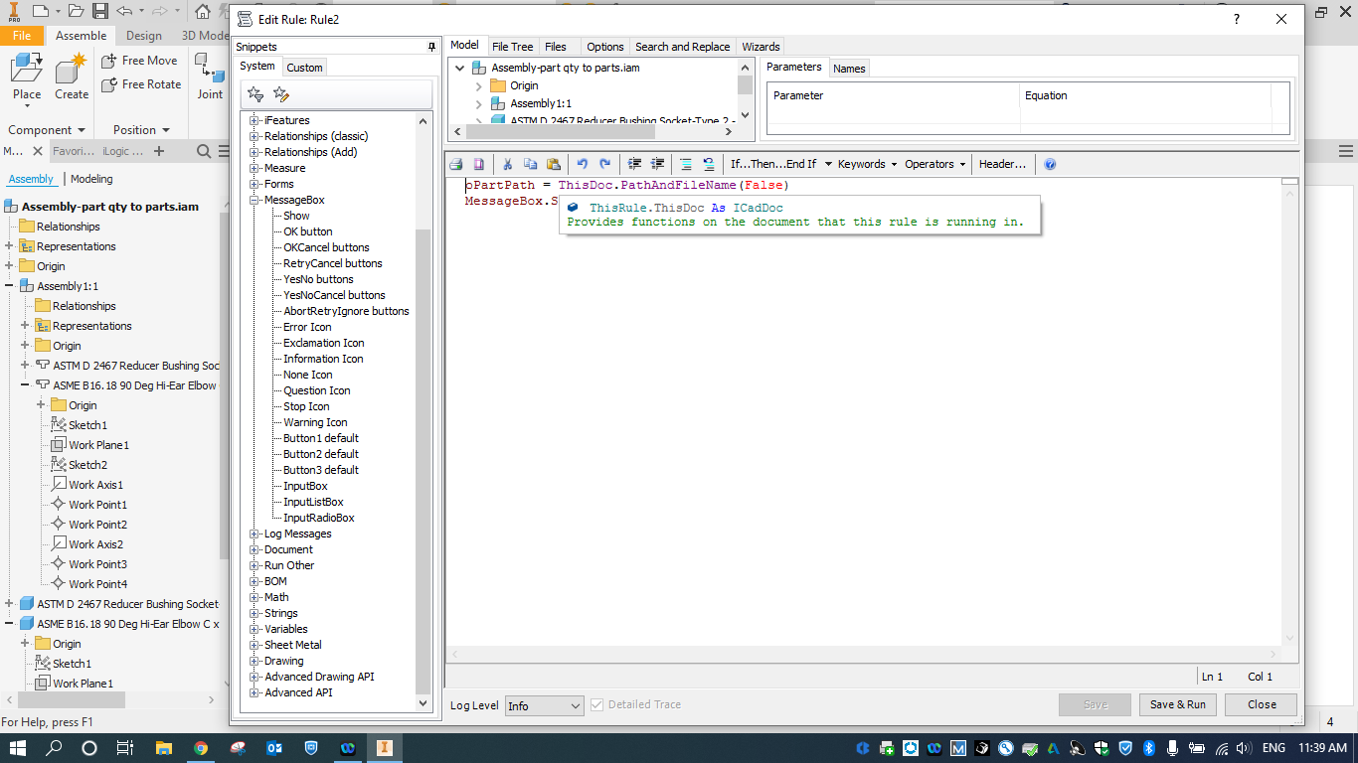Open the If...Then...End If dropdown

coord(781,164)
